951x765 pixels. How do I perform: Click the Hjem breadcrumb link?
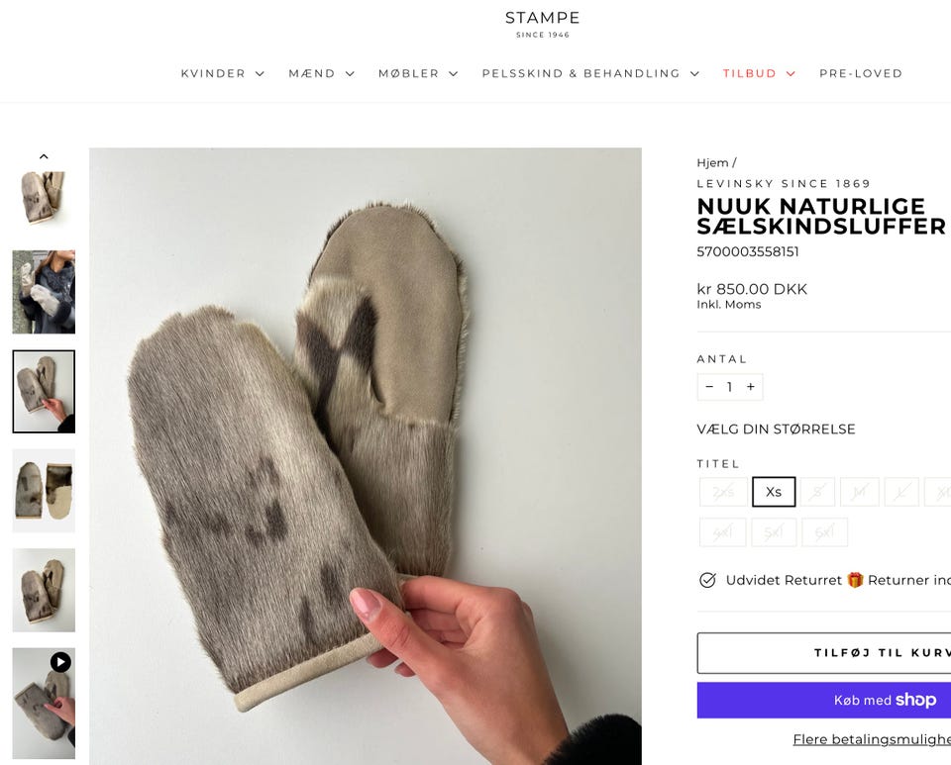712,162
